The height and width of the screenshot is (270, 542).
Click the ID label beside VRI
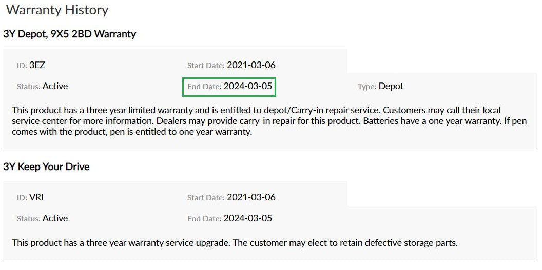click(x=22, y=198)
